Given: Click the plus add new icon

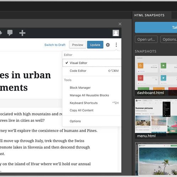Looking at the screenshot, I should pyautogui.click(x=22, y=33).
